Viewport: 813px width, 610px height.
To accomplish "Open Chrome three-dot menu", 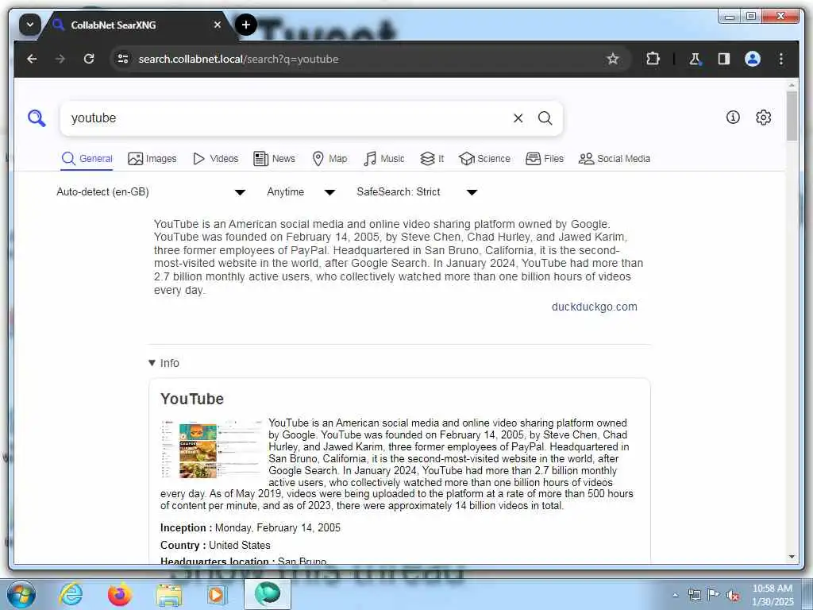I will click(x=781, y=59).
